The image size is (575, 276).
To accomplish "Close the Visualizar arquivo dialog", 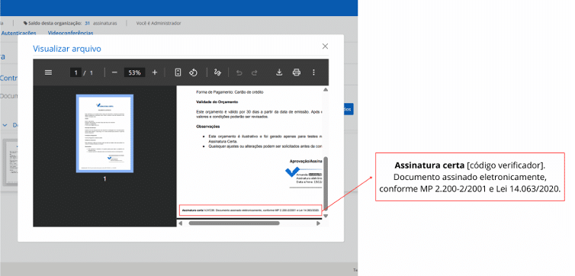I will pyautogui.click(x=325, y=47).
